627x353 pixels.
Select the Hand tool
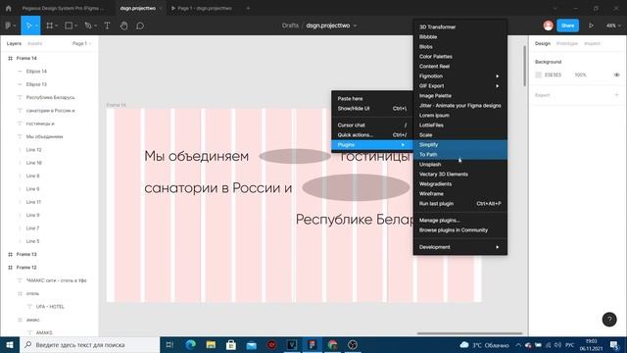pyautogui.click(x=124, y=25)
